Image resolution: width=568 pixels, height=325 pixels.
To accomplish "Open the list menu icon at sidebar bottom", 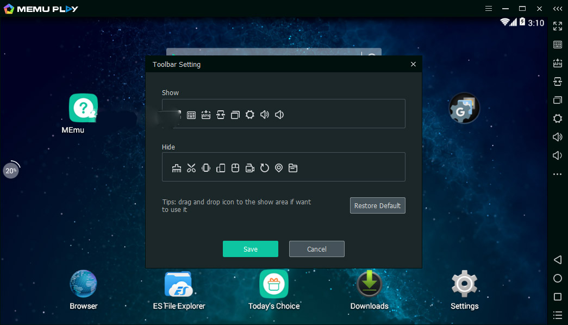I will [x=558, y=315].
